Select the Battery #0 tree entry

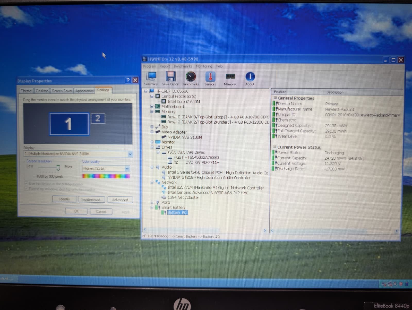(x=177, y=212)
